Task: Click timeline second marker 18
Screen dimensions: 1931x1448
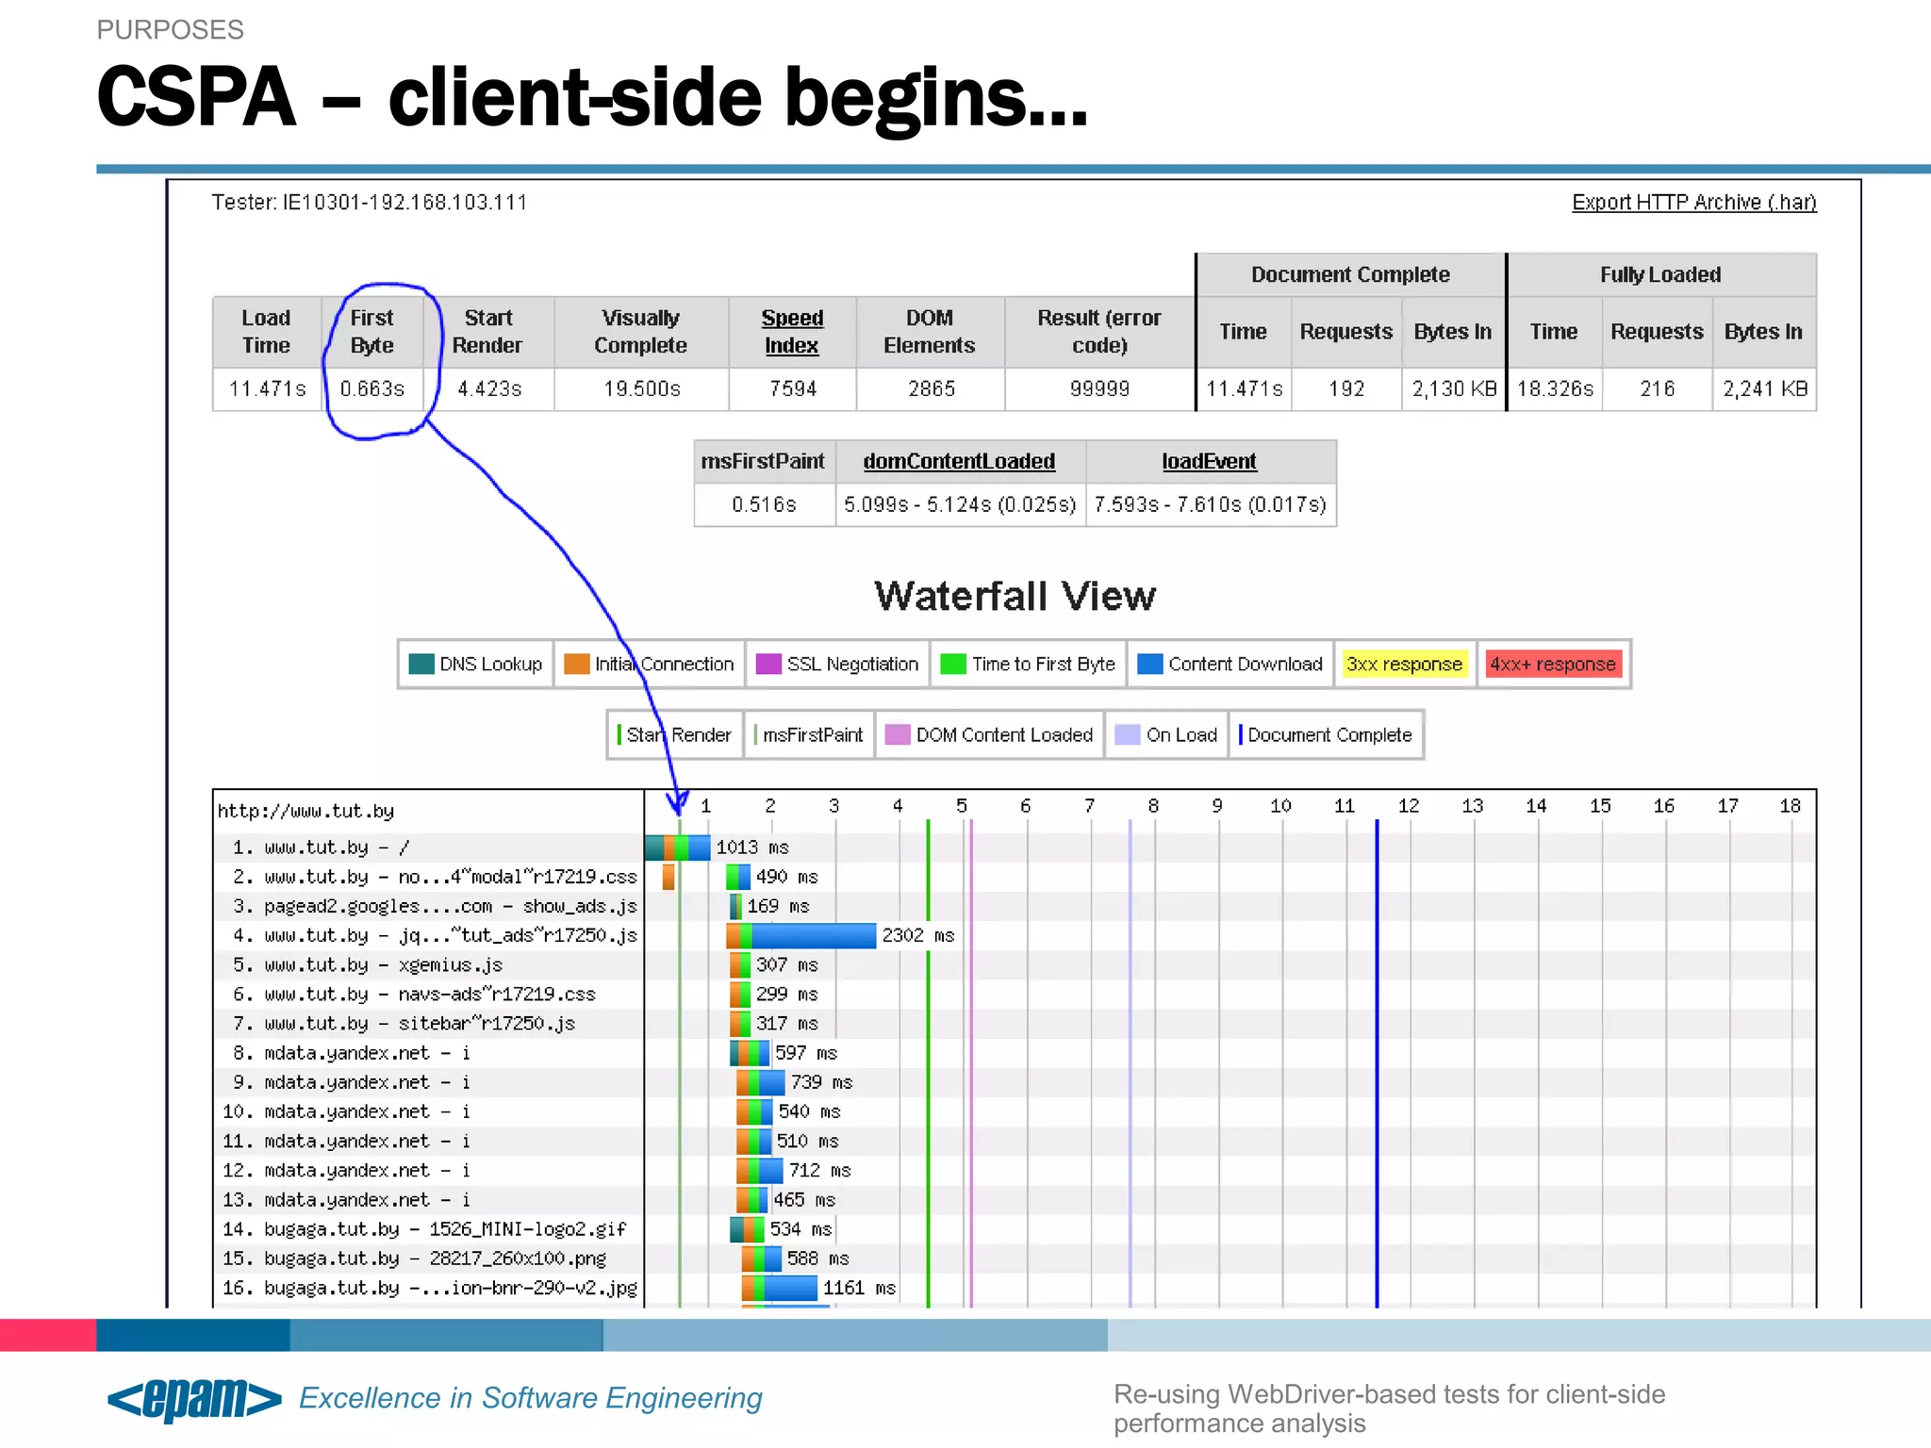Action: point(1790,805)
